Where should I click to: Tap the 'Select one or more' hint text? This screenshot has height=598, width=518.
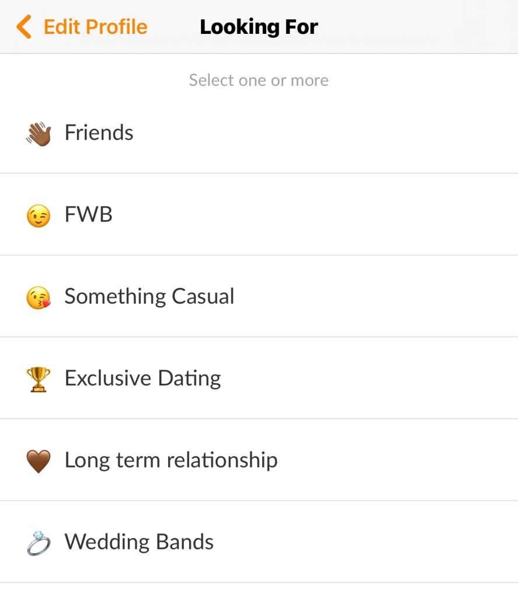pos(259,80)
